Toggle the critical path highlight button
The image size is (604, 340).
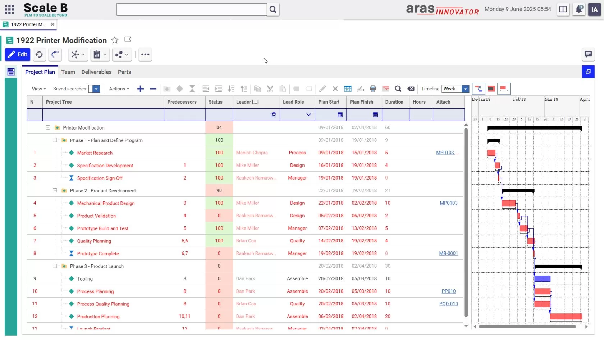pos(491,89)
